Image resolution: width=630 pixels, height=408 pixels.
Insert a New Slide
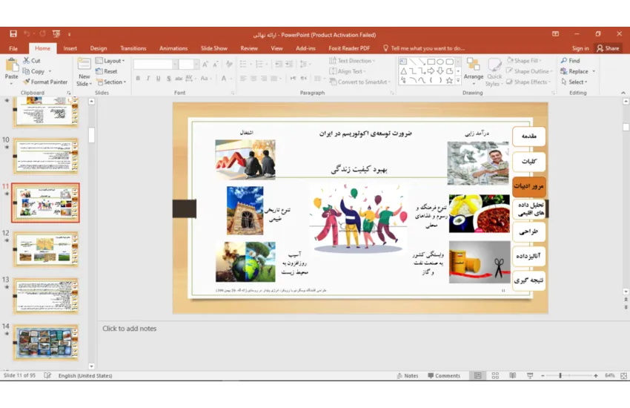(84, 70)
